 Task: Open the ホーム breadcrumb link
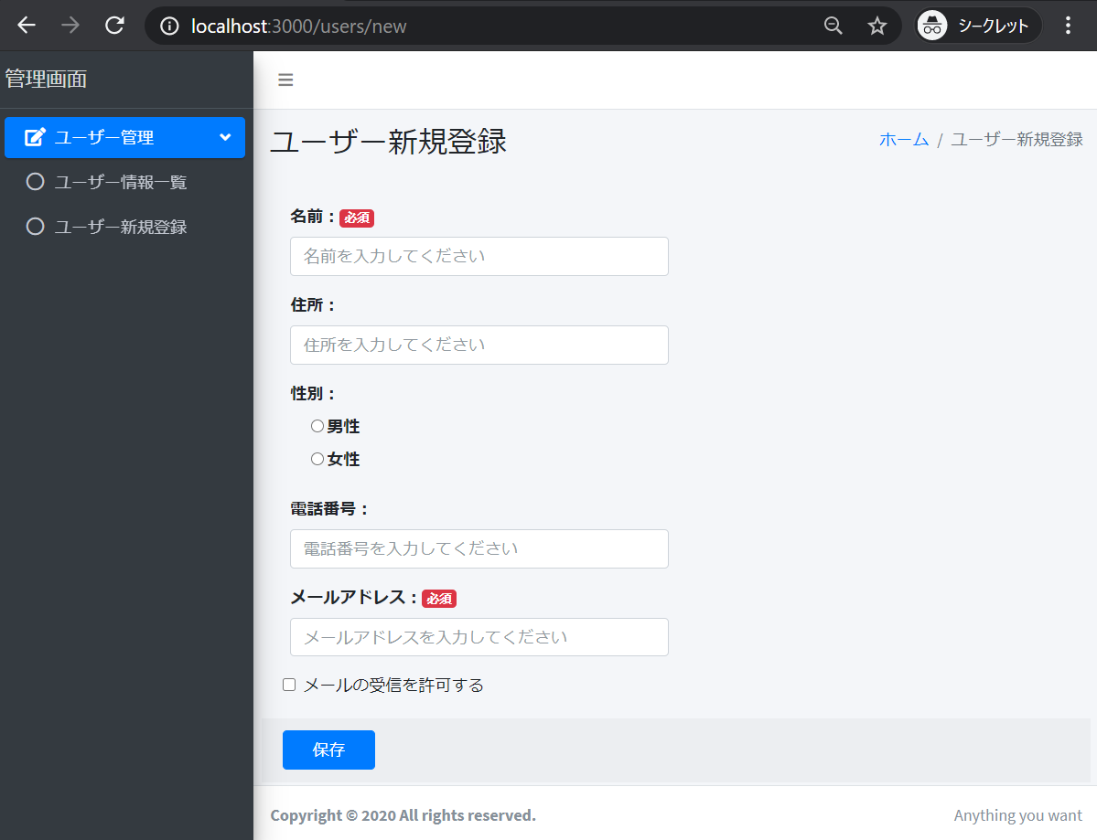click(x=903, y=139)
